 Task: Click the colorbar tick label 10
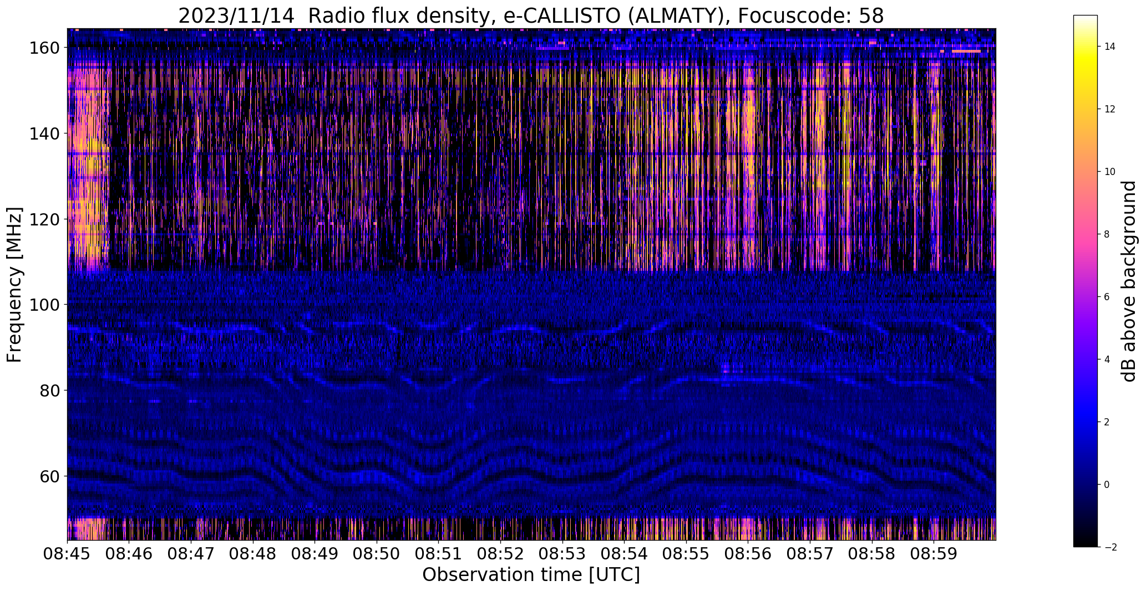tap(1110, 172)
